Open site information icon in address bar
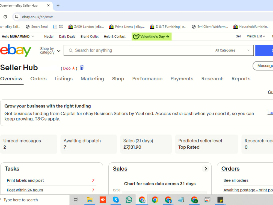 pyautogui.click(x=17, y=17)
